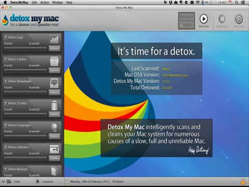Image resolution: width=249 pixels, height=187 pixels.
Task: Click the Detox Caches drawer icon
Action: pyautogui.click(x=54, y=61)
